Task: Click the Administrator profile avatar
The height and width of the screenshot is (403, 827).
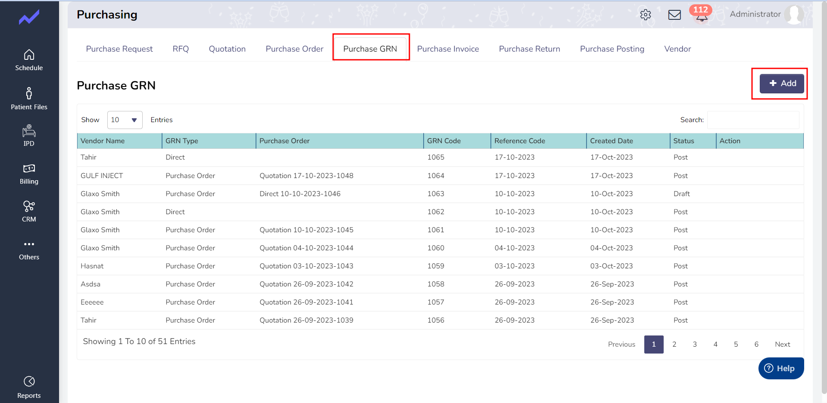Action: (794, 14)
